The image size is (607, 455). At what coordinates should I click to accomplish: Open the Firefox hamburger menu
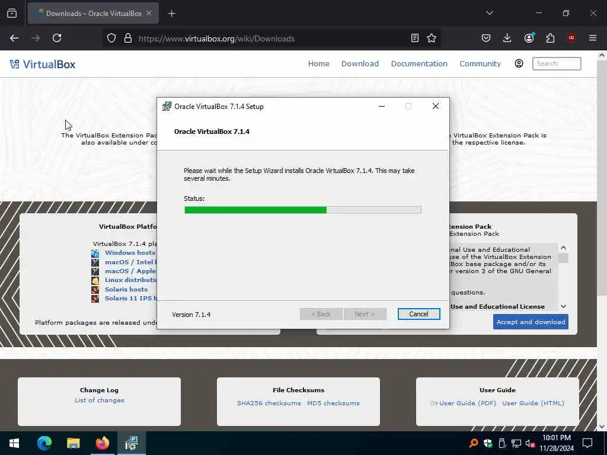[x=592, y=38]
